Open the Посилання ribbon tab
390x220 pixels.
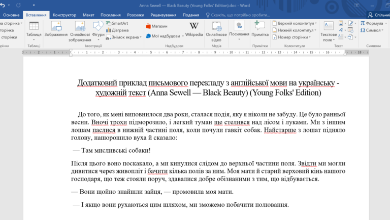pos(110,15)
